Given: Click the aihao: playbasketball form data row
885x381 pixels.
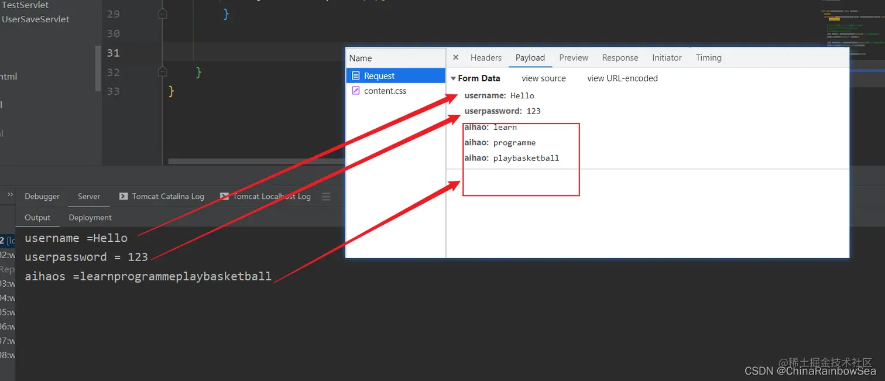Looking at the screenshot, I should pos(512,158).
